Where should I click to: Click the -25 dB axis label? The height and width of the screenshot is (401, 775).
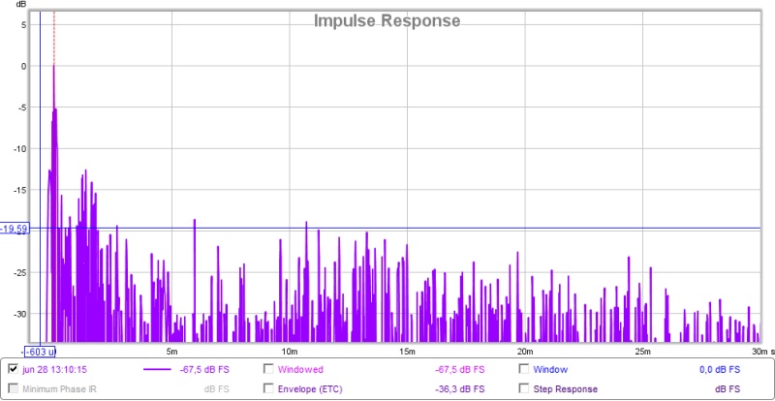point(19,272)
